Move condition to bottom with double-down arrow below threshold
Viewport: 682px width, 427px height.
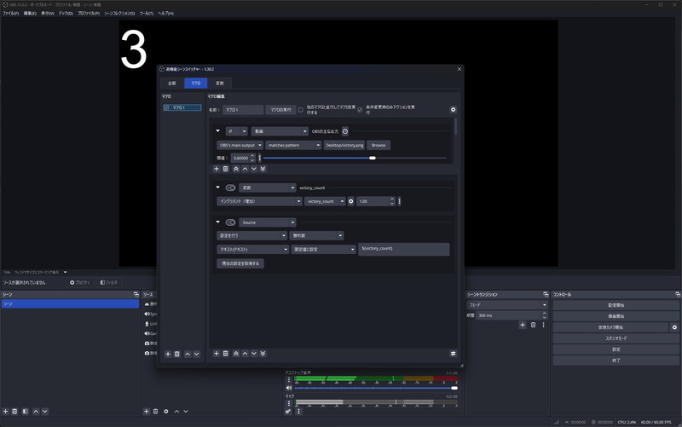click(x=263, y=169)
